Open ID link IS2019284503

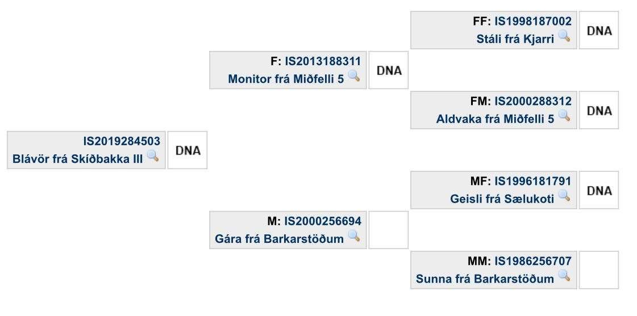pos(122,141)
